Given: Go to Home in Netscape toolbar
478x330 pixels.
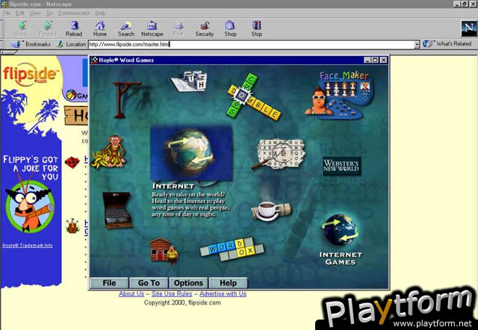Looking at the screenshot, I should tap(99, 28).
